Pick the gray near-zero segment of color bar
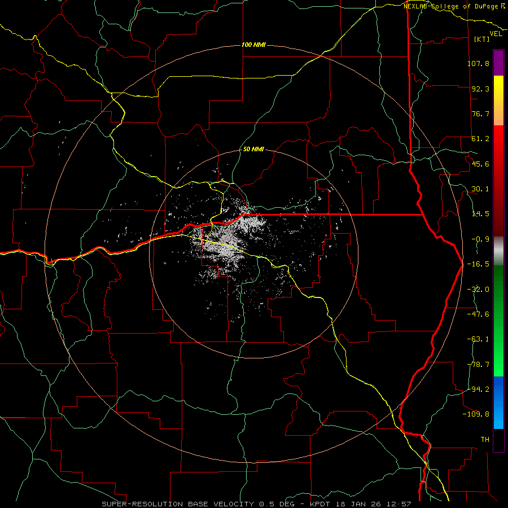Viewport: 508px width, 508px height. (x=498, y=251)
